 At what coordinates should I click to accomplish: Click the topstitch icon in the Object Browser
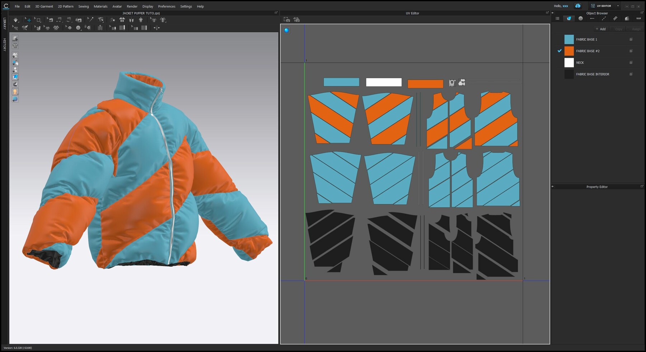click(x=604, y=19)
